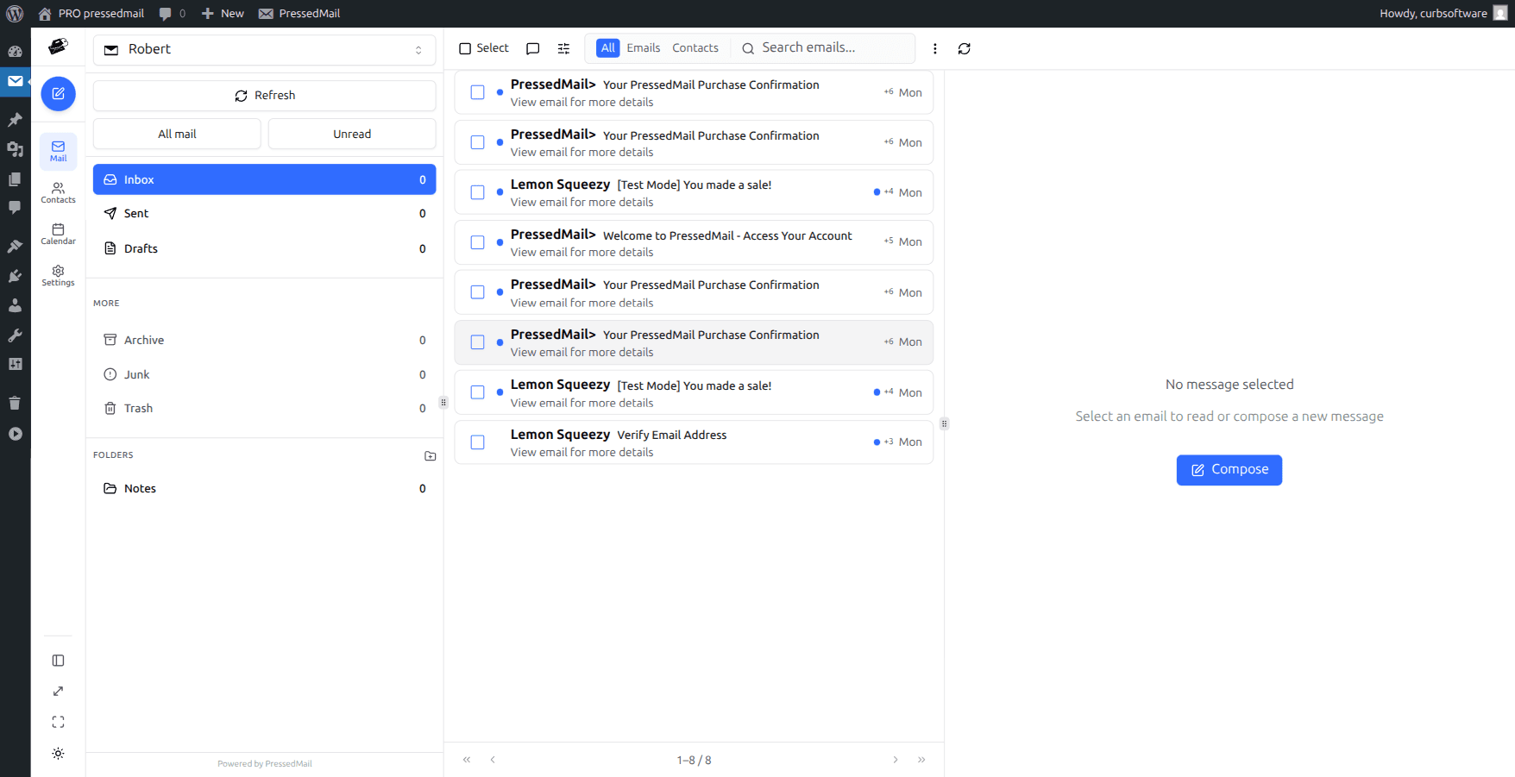Viewport: 1515px width, 777px height.
Task: Switch to the Emails tab
Action: click(644, 47)
